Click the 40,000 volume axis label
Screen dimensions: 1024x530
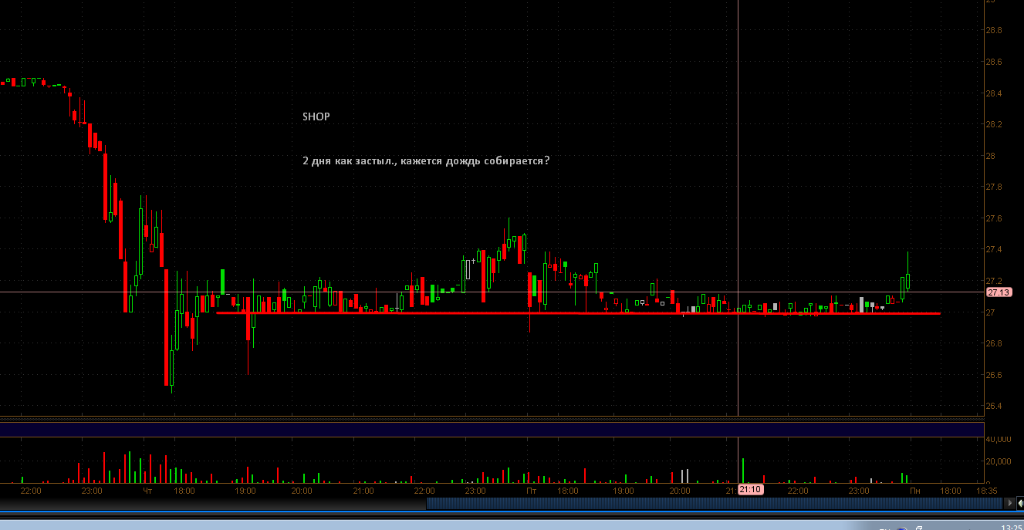point(997,439)
